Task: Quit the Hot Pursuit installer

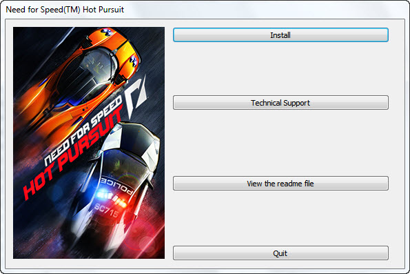Action: coord(280,253)
